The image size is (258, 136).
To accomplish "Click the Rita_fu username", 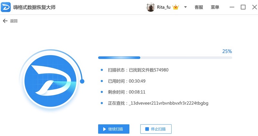I will pos(164,7).
